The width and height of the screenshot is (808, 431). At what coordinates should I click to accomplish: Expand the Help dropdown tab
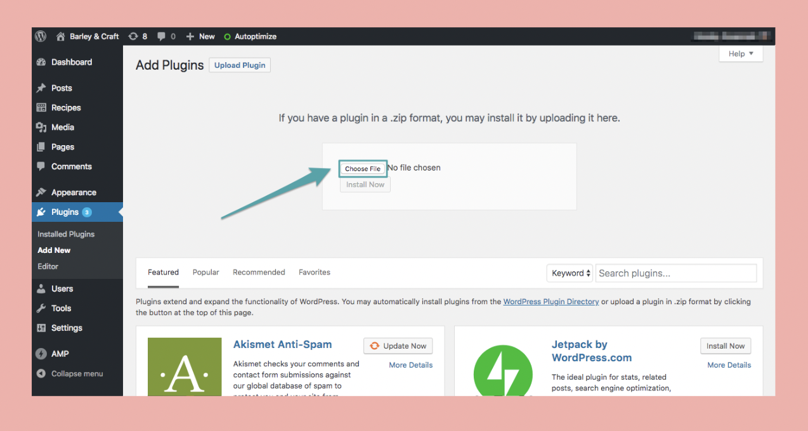coord(741,54)
